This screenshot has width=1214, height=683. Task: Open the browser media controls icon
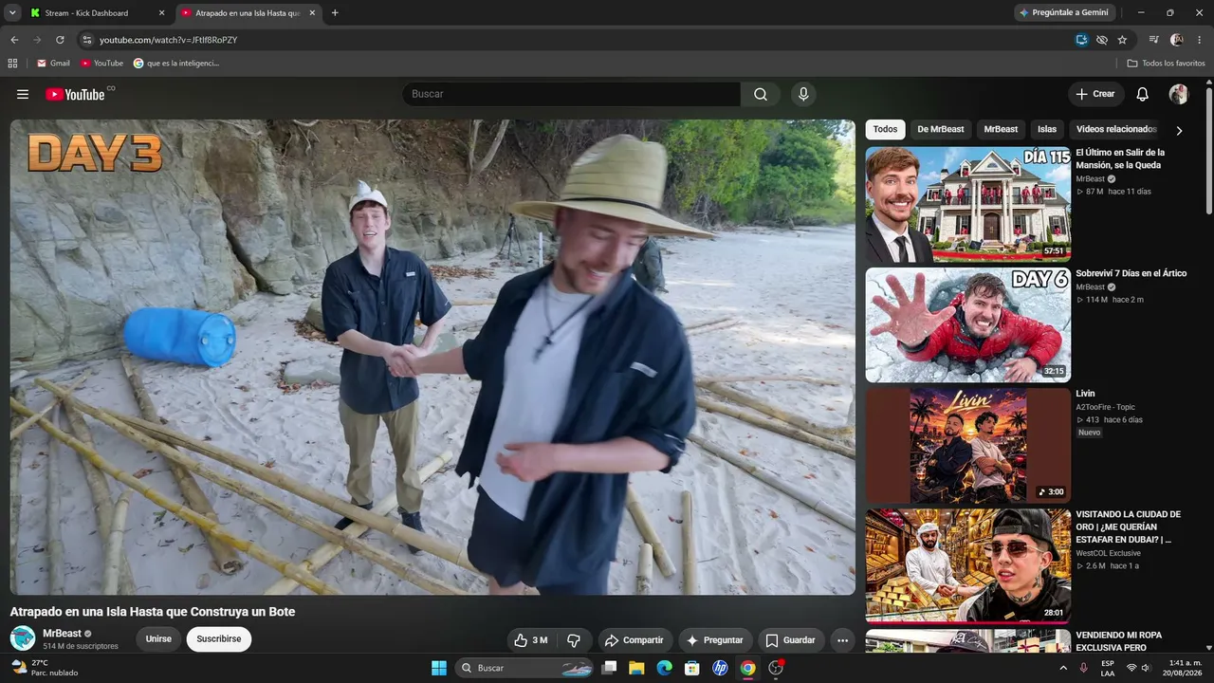click(x=1153, y=40)
